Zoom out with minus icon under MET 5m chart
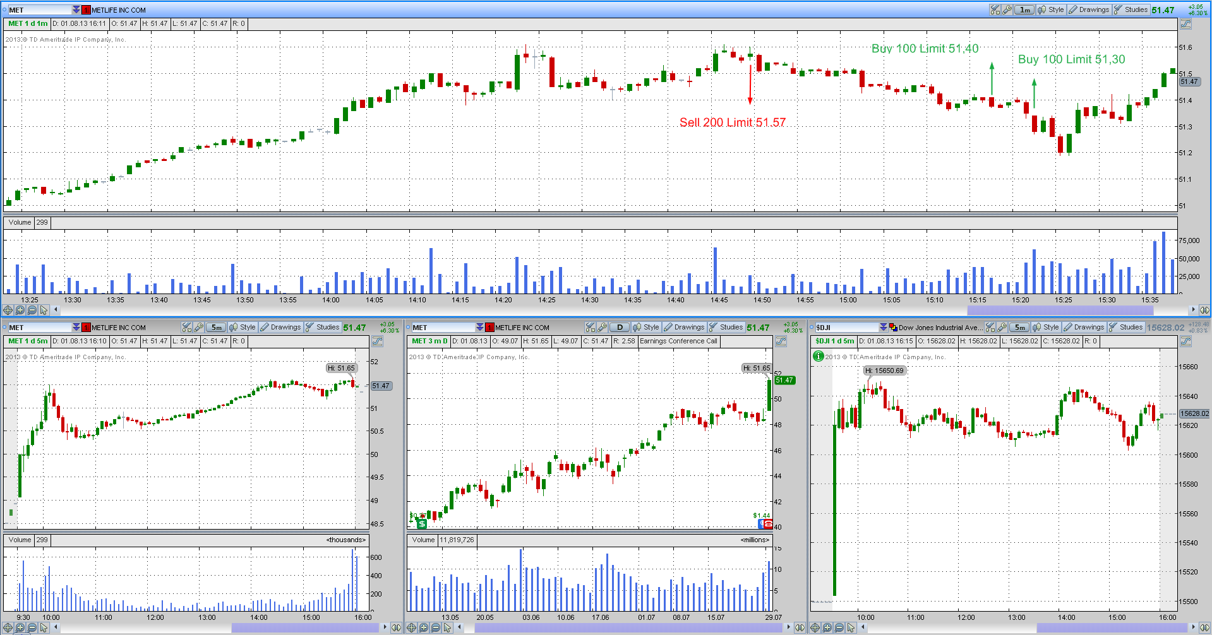 point(32,627)
